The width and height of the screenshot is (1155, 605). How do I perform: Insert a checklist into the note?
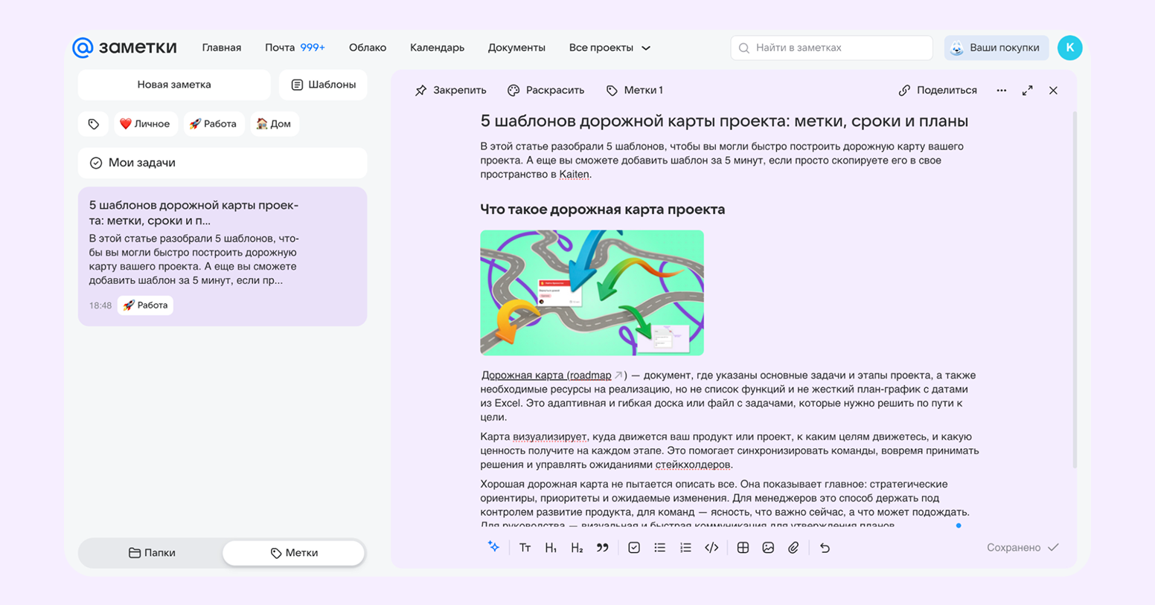click(634, 548)
